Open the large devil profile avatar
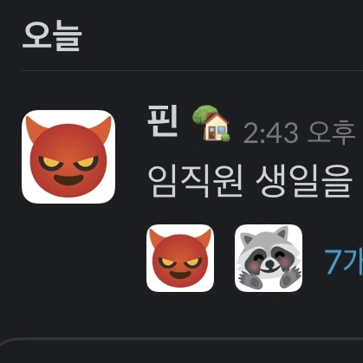 point(68,157)
